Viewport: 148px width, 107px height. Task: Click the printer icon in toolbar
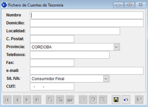70,100
